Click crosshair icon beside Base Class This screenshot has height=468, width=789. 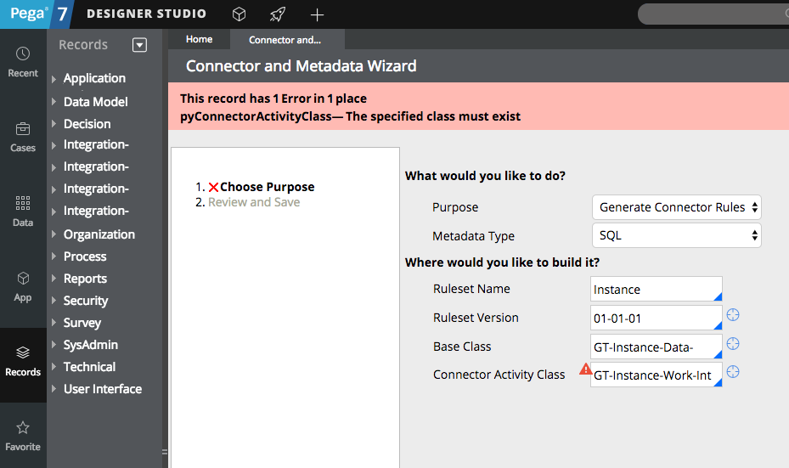pos(733,344)
